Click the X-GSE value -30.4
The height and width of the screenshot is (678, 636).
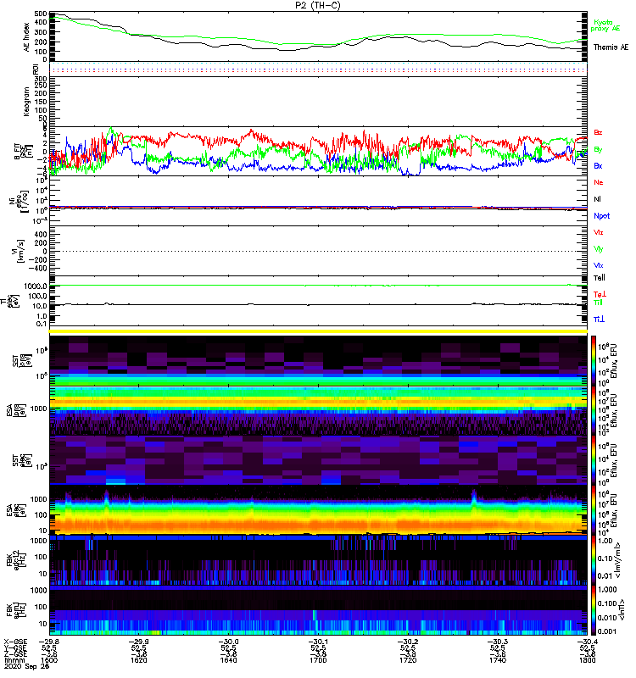click(587, 642)
